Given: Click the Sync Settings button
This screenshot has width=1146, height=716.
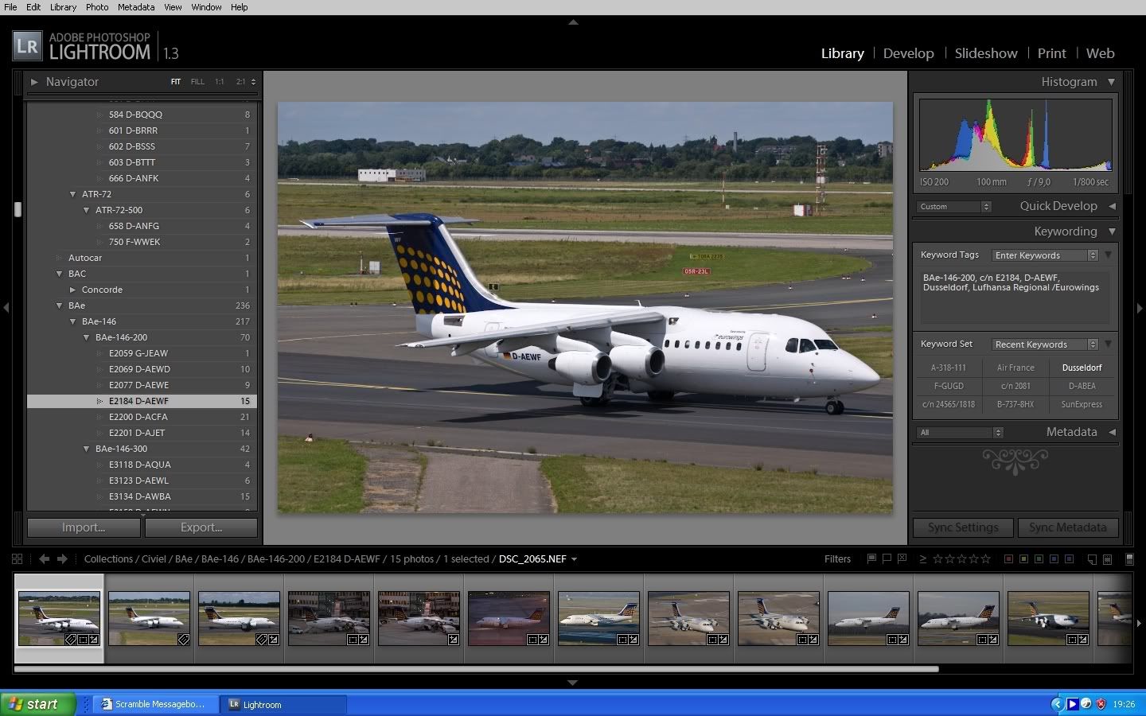Looking at the screenshot, I should coord(963,527).
